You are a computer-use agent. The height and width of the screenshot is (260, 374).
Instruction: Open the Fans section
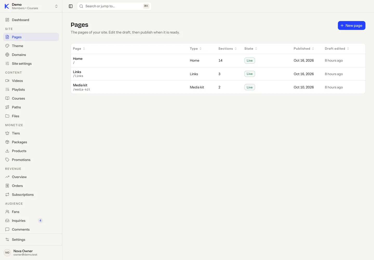31,212
